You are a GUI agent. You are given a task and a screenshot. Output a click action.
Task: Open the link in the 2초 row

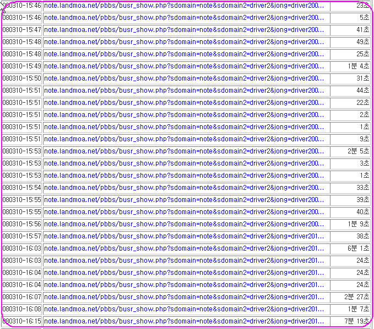pos(184,115)
